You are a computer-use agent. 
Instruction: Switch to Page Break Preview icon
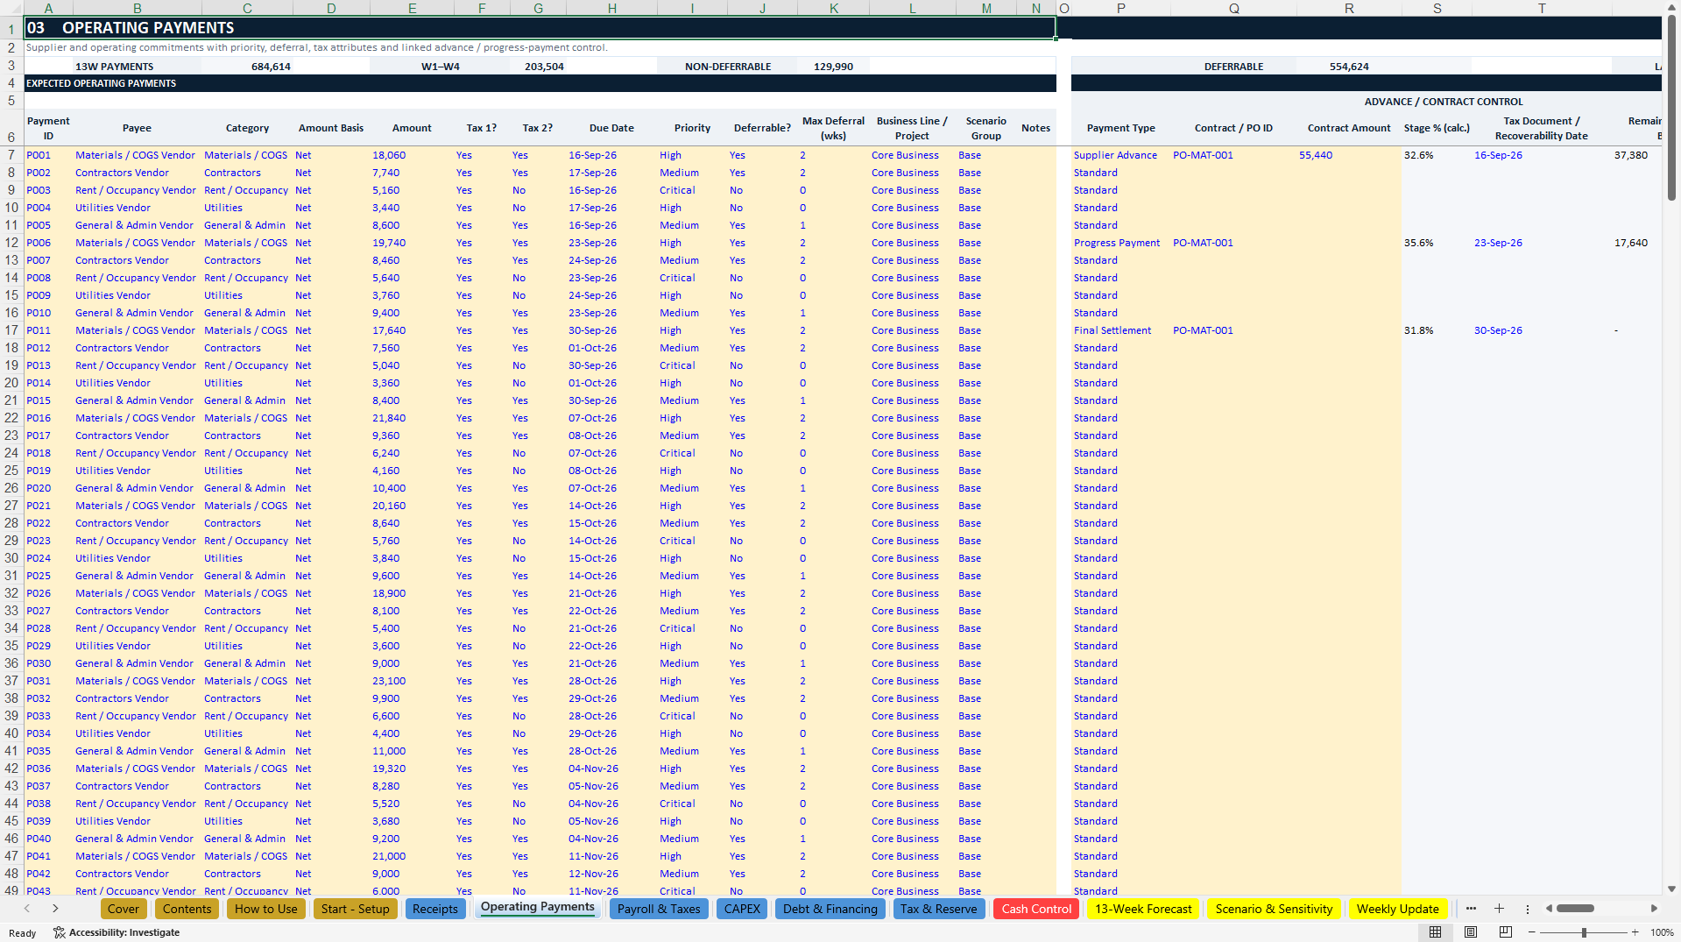coord(1506,932)
